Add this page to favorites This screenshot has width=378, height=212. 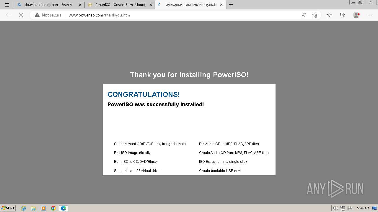315,15
